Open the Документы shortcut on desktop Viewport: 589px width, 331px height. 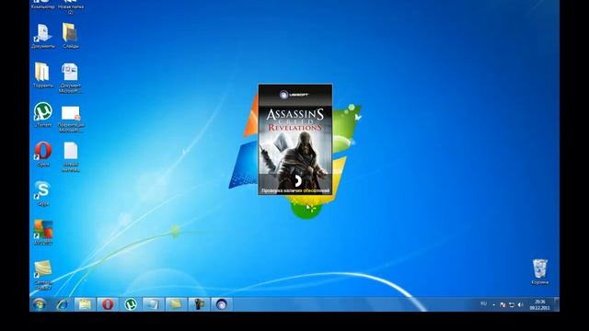pos(43,36)
